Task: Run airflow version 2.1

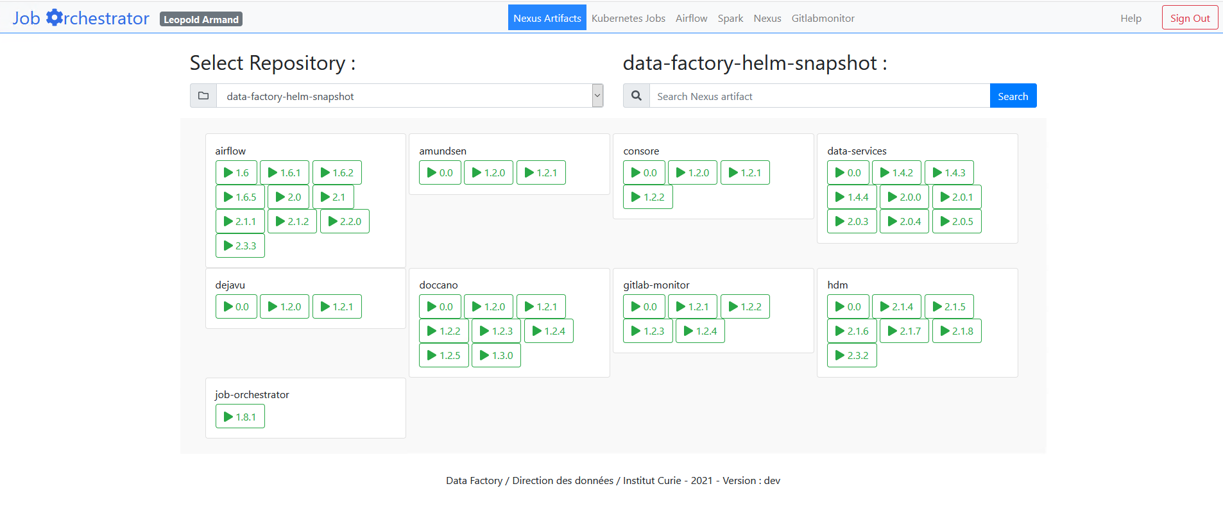Action: (x=333, y=197)
